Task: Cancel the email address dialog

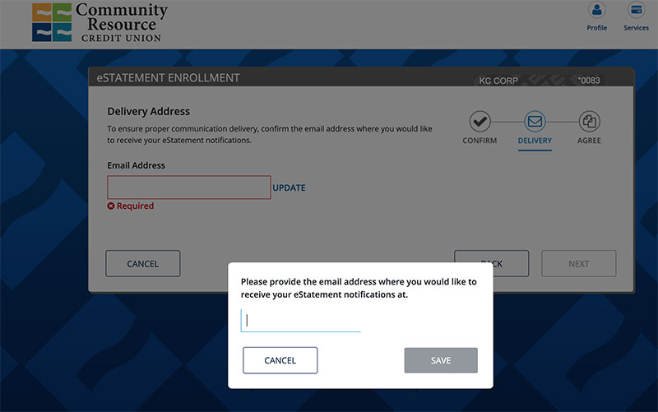Action: click(x=280, y=360)
